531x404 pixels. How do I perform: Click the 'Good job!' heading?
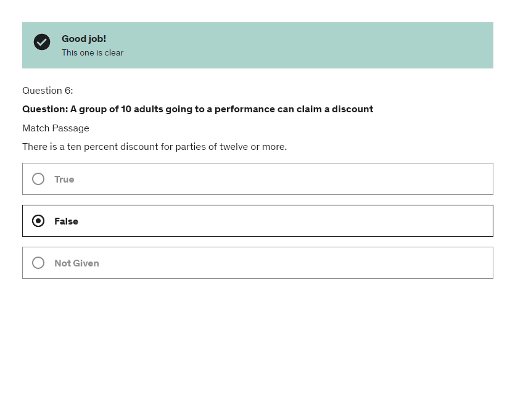pyautogui.click(x=84, y=39)
